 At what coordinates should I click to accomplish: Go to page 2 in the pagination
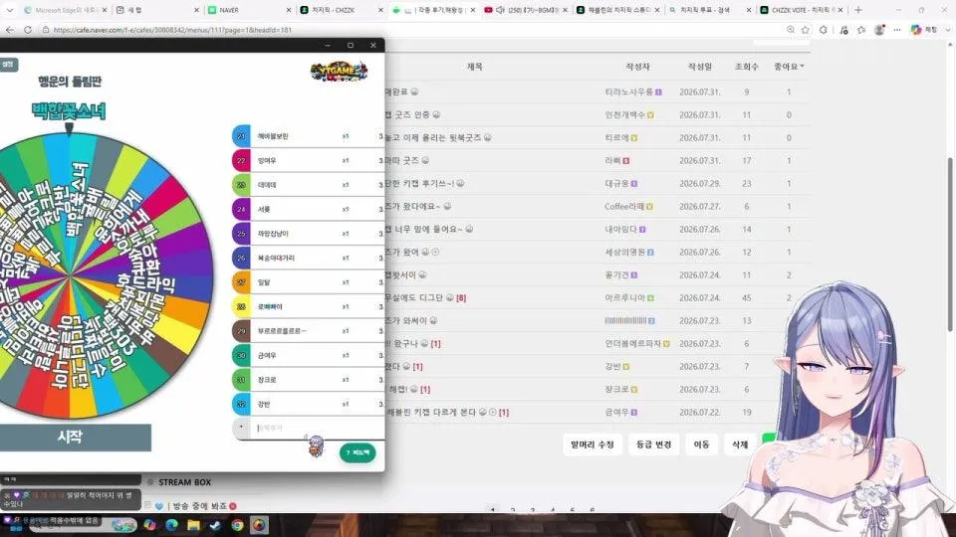point(513,510)
